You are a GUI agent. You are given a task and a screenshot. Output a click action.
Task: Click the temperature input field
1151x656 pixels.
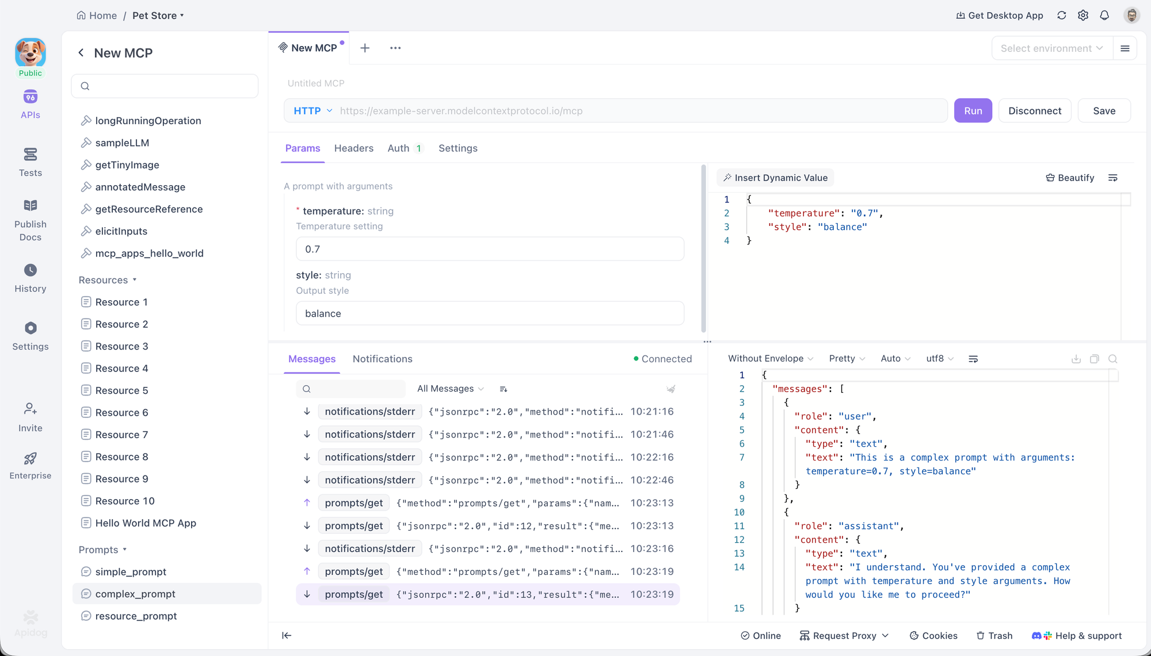click(490, 250)
